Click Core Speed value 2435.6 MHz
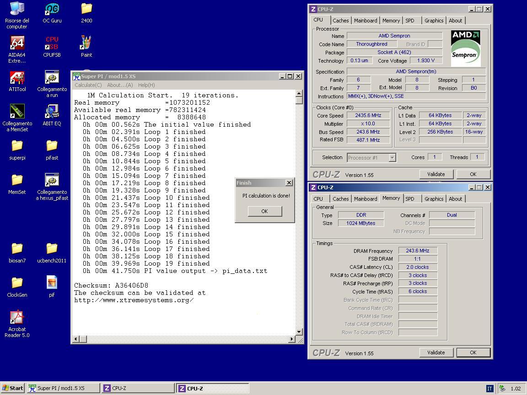The width and height of the screenshot is (527, 395). pos(368,116)
